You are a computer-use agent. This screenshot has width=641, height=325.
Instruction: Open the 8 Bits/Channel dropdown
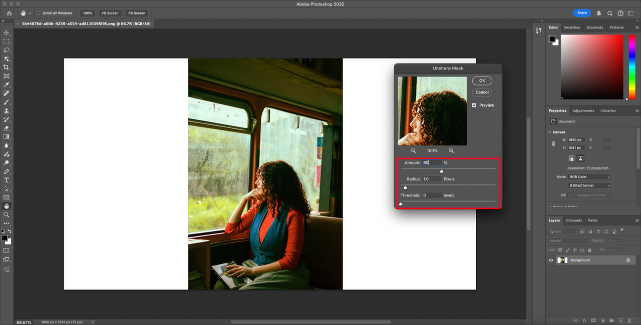tap(590, 185)
